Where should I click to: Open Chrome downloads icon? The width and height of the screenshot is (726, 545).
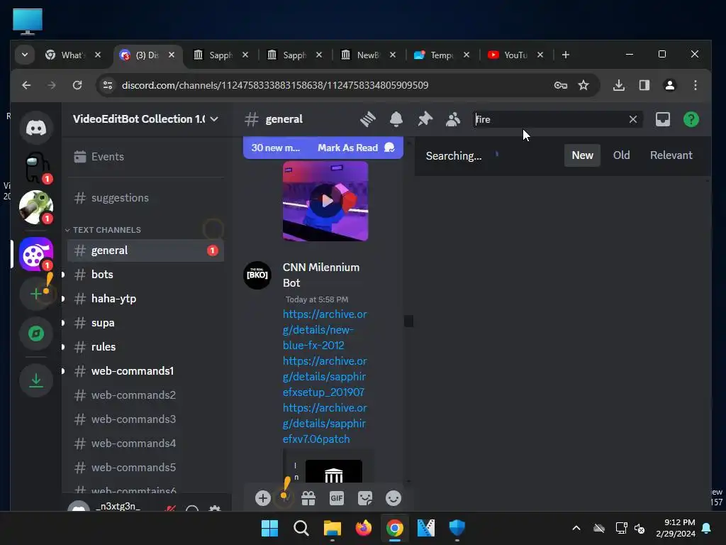pos(618,85)
